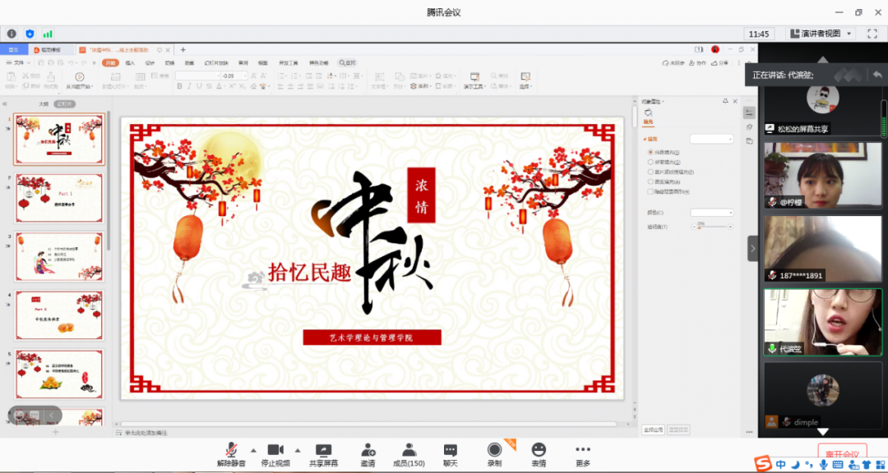Open the chat panel (聊天)
This screenshot has width=888, height=473.
point(450,450)
